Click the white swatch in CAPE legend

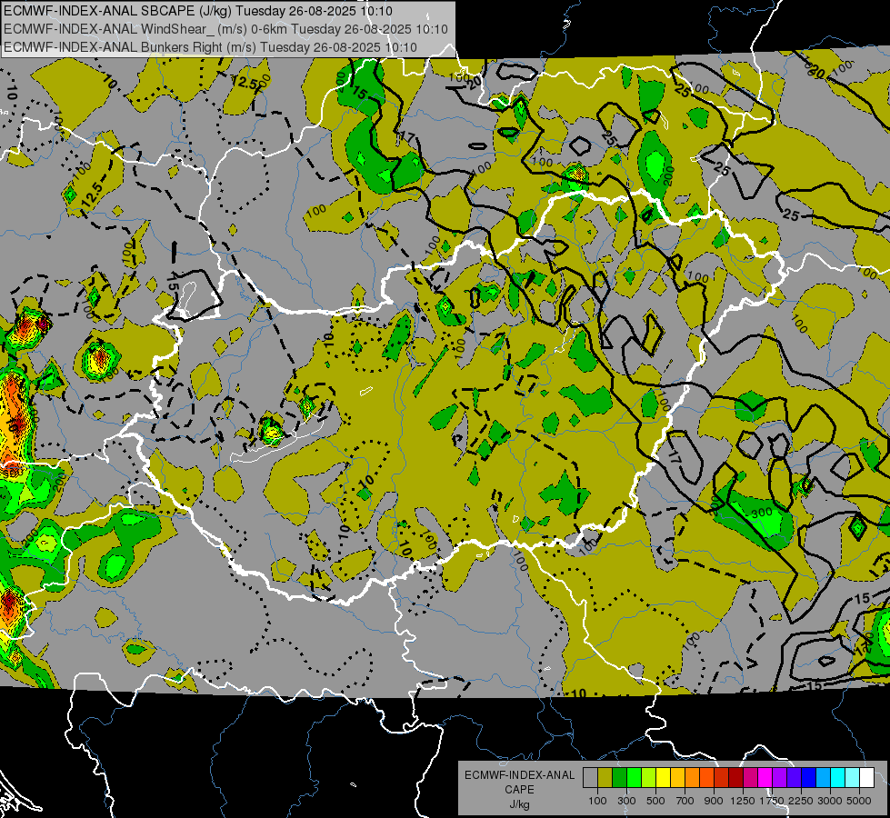click(x=866, y=778)
